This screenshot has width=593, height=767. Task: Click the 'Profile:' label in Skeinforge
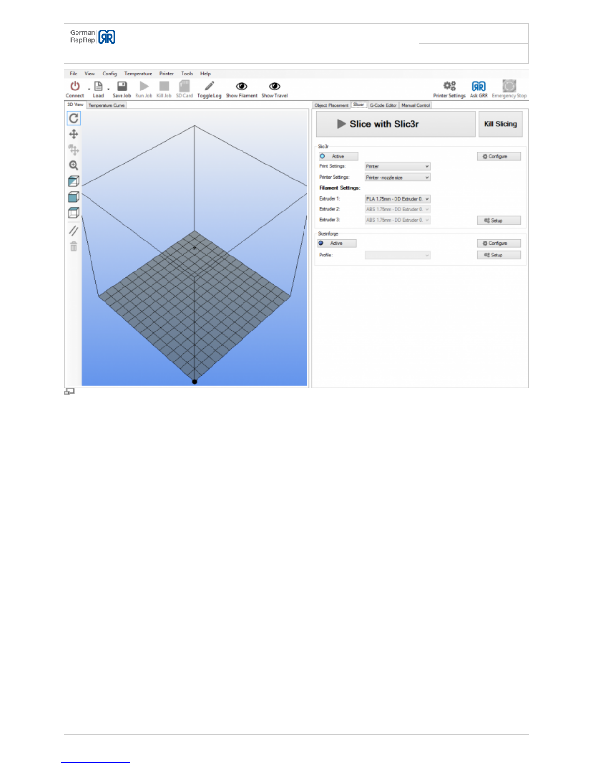[325, 255]
